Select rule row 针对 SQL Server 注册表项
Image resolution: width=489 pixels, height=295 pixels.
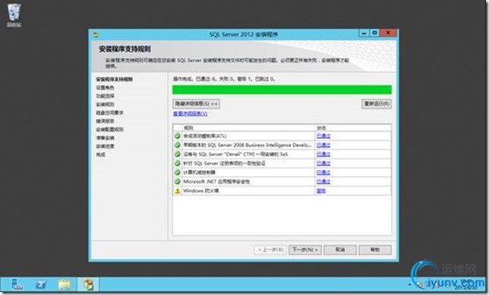[x=282, y=163]
